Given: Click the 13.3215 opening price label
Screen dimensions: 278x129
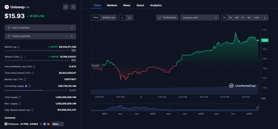Looking at the screenshot, I should point(95,65).
